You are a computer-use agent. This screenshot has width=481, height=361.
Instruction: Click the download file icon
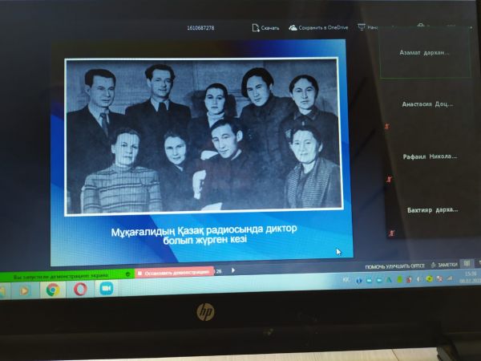(256, 27)
